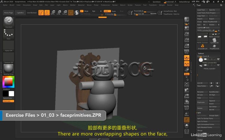The height and width of the screenshot is (140, 225).
Task: Open the Zplugin menu
Action: (162, 5)
